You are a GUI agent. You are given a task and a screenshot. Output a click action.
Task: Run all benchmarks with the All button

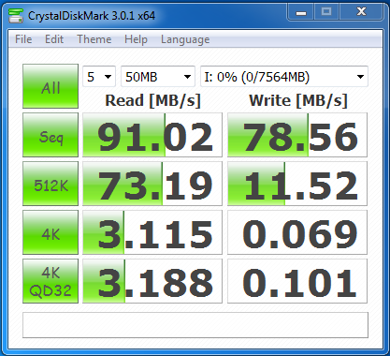click(51, 86)
